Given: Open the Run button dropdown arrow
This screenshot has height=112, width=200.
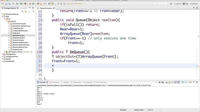Looking at the screenshot, I should click(23, 4).
